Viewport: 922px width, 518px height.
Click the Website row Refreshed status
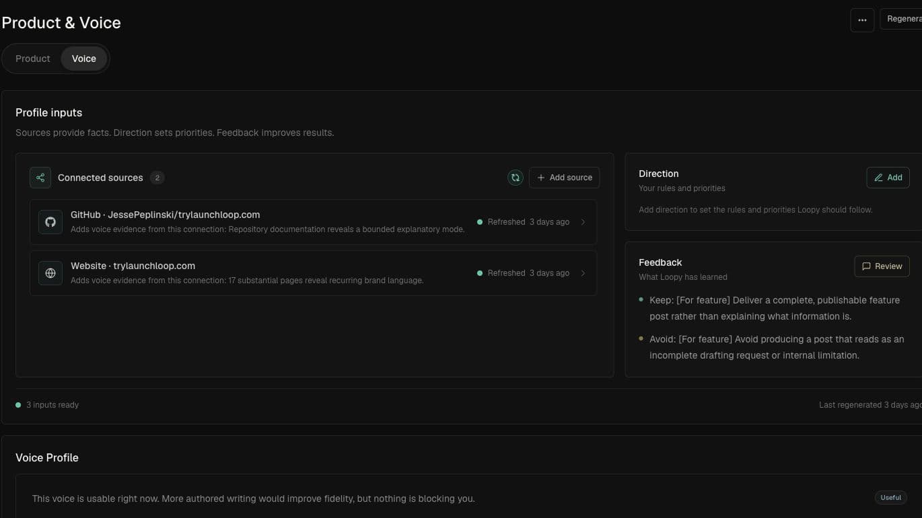click(x=523, y=273)
